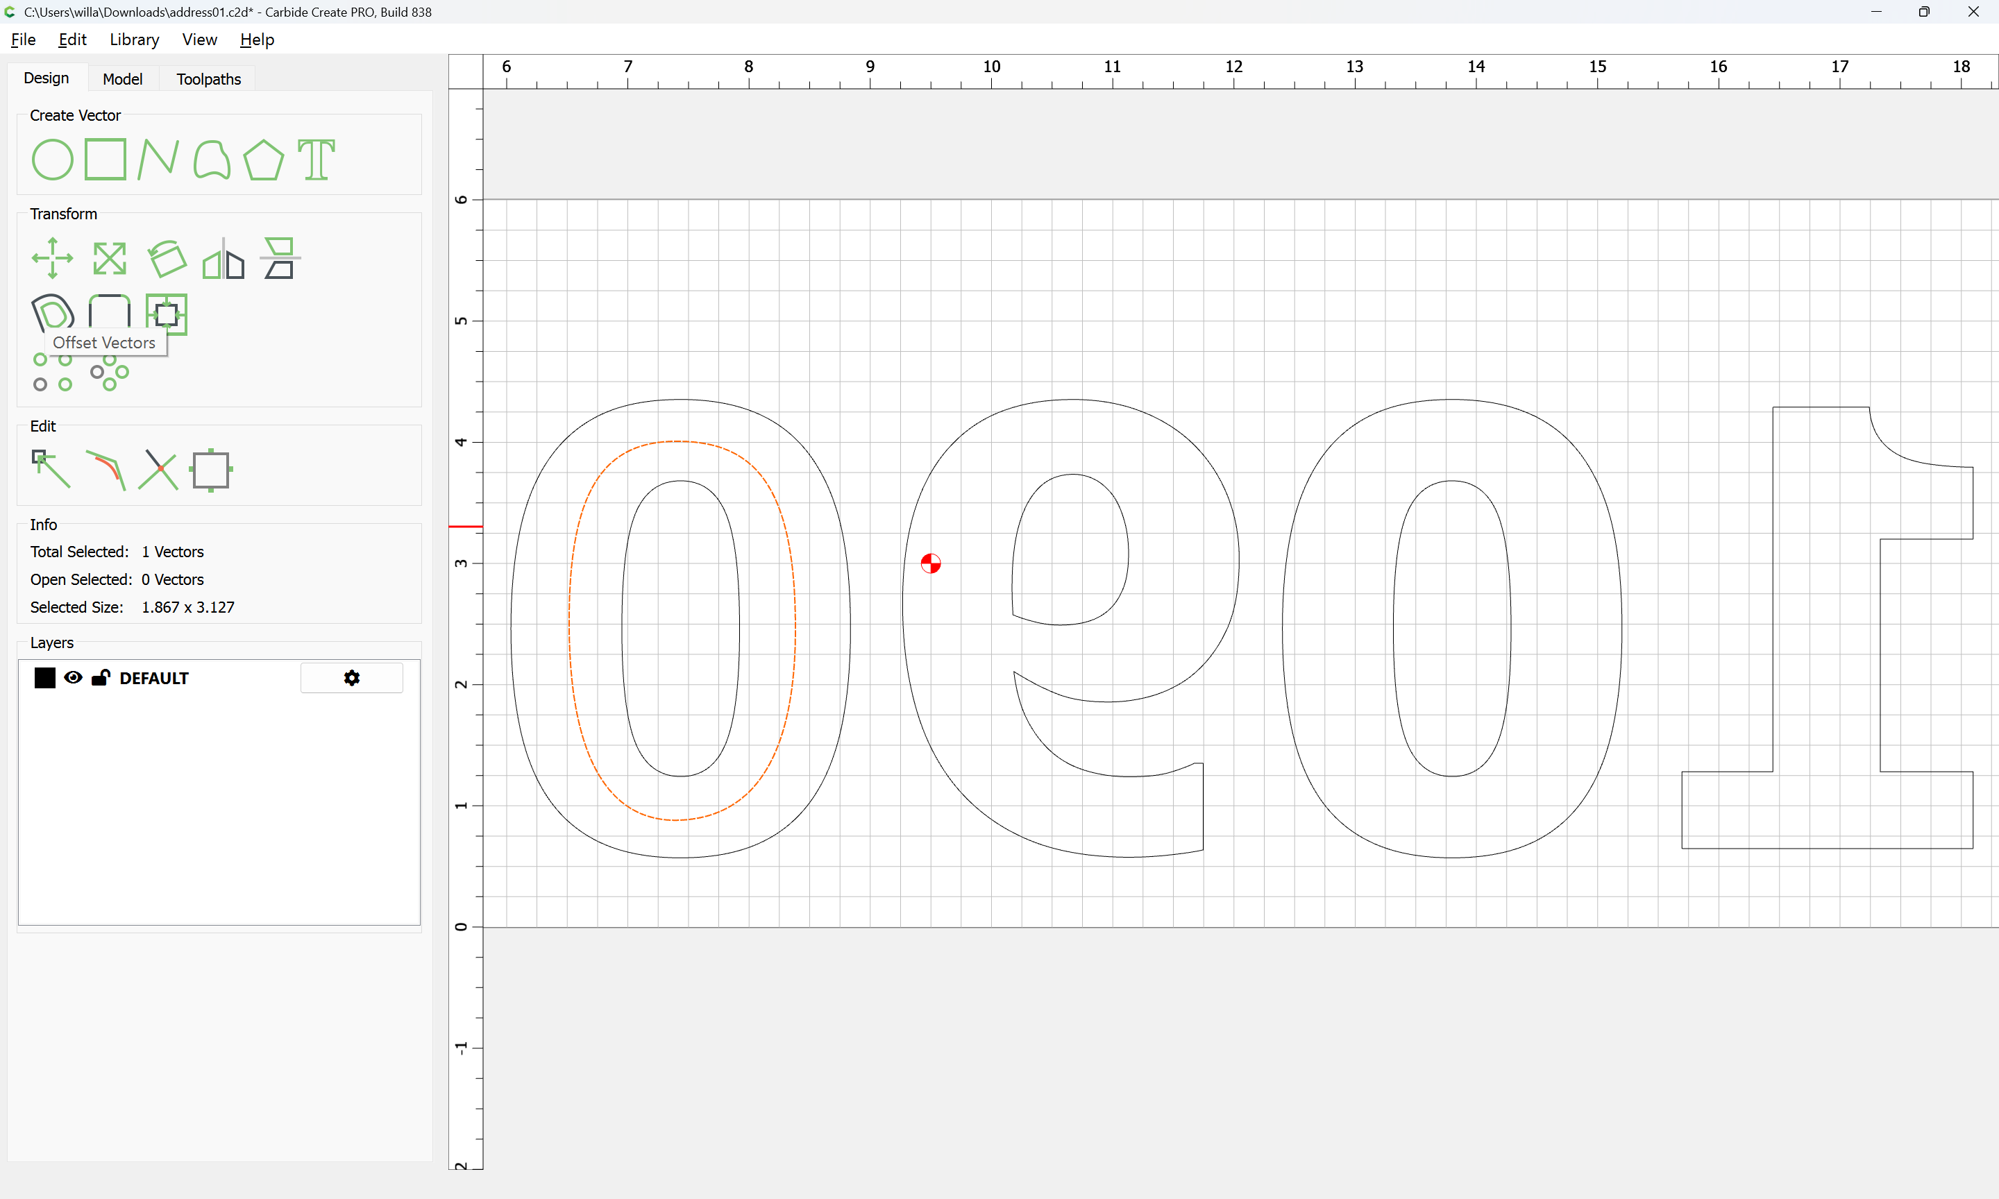Toggle the DEFAULT layer lock
The height and width of the screenshot is (1199, 1999).
click(x=100, y=678)
